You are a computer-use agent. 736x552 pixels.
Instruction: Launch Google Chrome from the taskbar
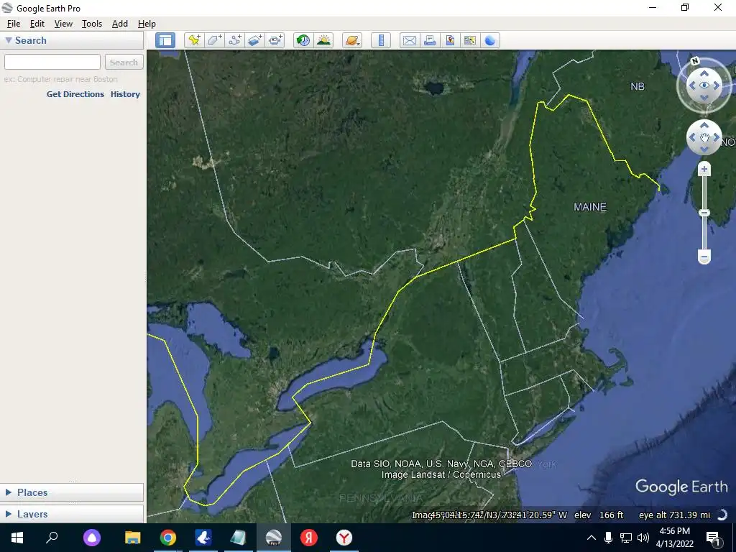168,538
